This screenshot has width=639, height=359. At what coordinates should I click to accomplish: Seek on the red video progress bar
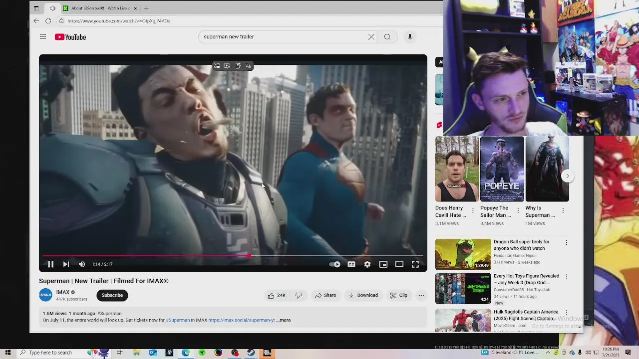pos(233,256)
